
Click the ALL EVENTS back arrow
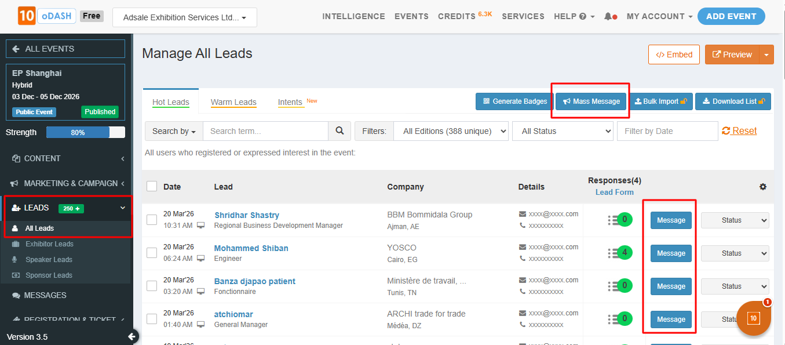tap(16, 49)
